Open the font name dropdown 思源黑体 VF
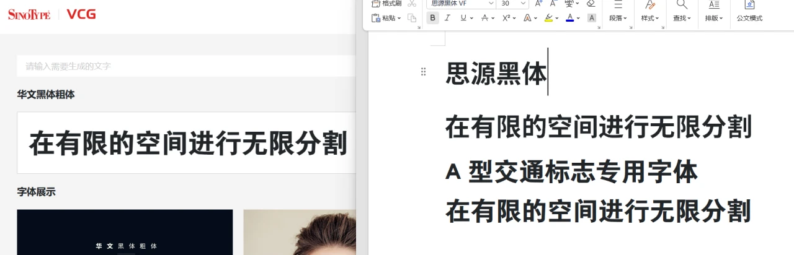This screenshot has height=255, width=794. [491, 3]
